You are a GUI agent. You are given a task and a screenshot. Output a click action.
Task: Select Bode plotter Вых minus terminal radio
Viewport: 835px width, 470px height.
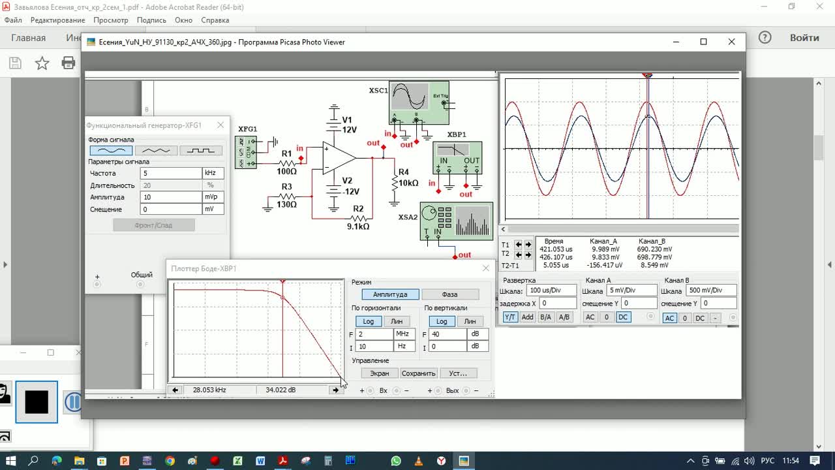pyautogui.click(x=466, y=390)
